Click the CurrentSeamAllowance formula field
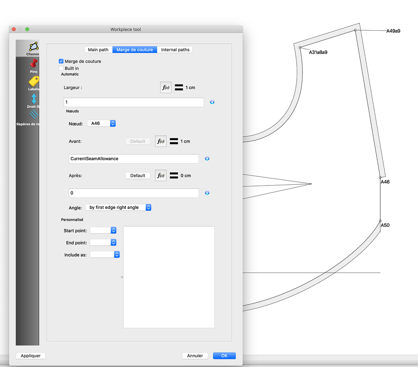418x367 pixels. coord(134,159)
